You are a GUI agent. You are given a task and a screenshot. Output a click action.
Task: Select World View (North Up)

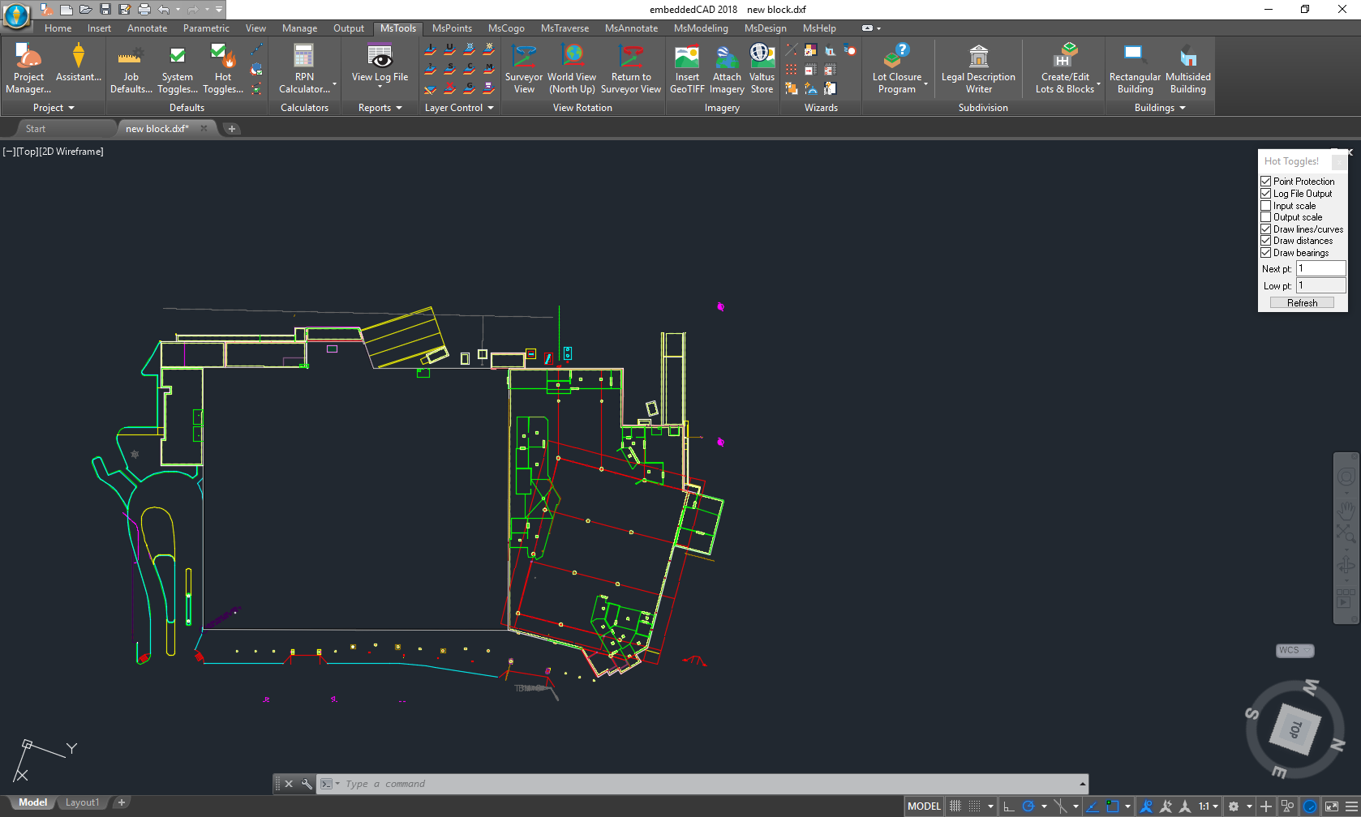(x=573, y=68)
